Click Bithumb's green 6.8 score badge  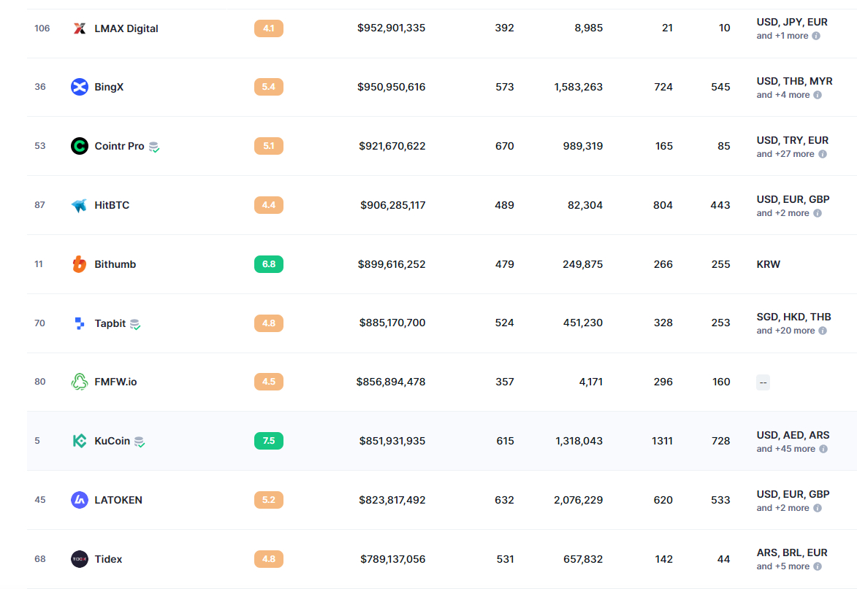[269, 264]
